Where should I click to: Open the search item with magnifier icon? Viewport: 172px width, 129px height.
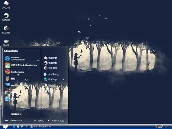(x=49, y=85)
